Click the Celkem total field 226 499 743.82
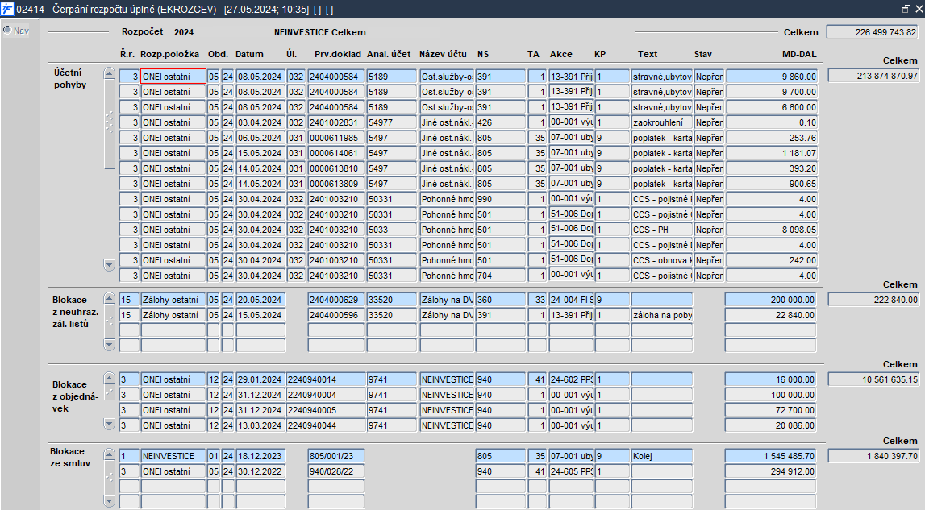Image resolution: width=925 pixels, height=510 pixels. pyautogui.click(x=872, y=32)
